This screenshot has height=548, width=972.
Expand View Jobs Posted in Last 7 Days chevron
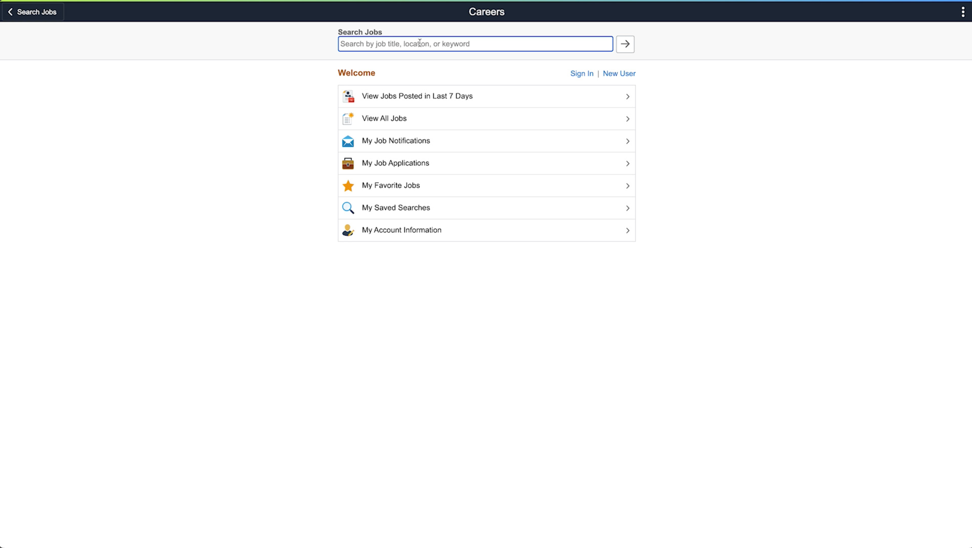pyautogui.click(x=627, y=97)
